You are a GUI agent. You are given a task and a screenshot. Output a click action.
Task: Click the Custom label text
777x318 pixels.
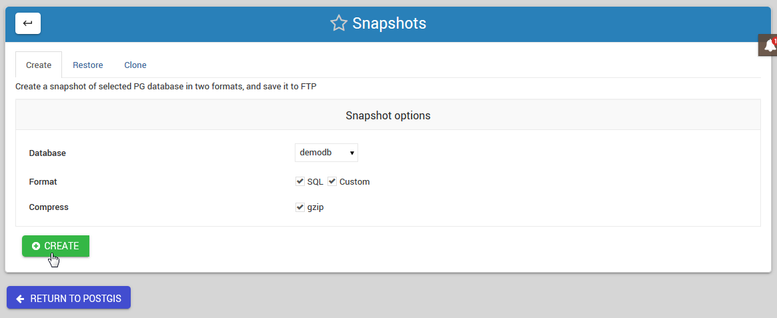point(354,181)
